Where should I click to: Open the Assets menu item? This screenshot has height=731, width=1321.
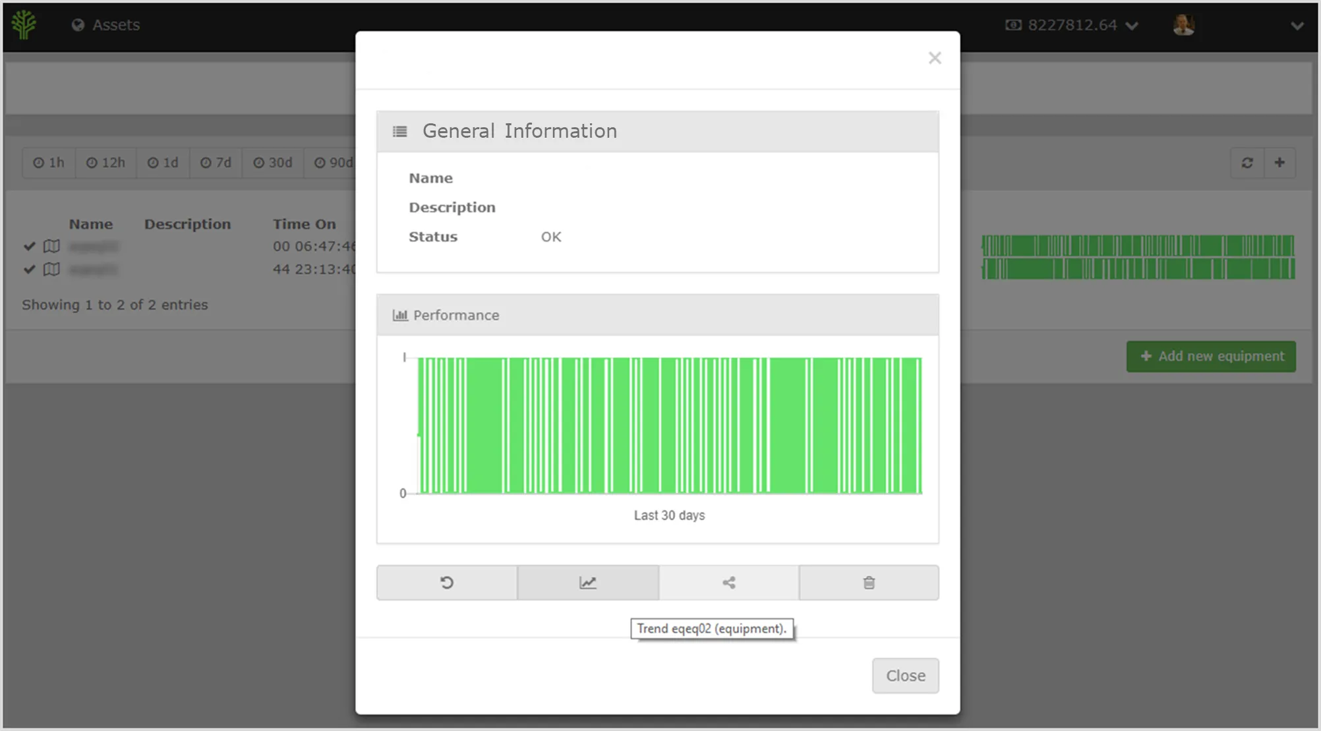pyautogui.click(x=106, y=25)
